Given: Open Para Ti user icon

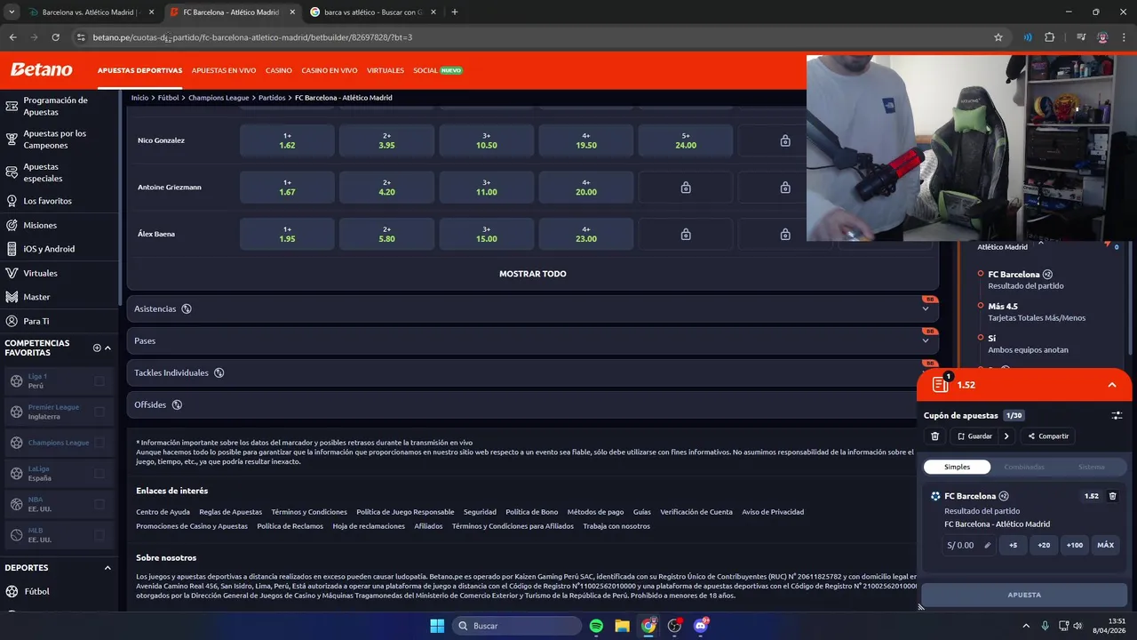Looking at the screenshot, I should pyautogui.click(x=12, y=321).
